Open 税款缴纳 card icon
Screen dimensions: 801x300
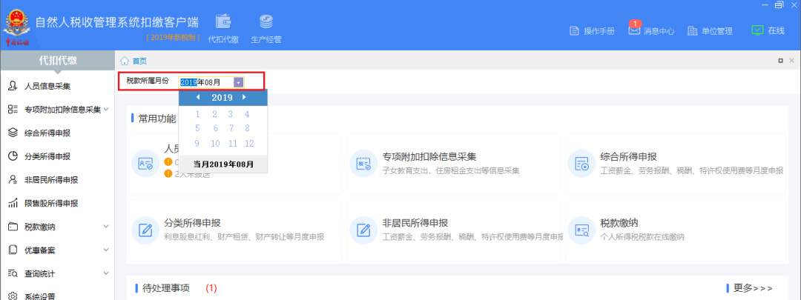click(x=581, y=230)
